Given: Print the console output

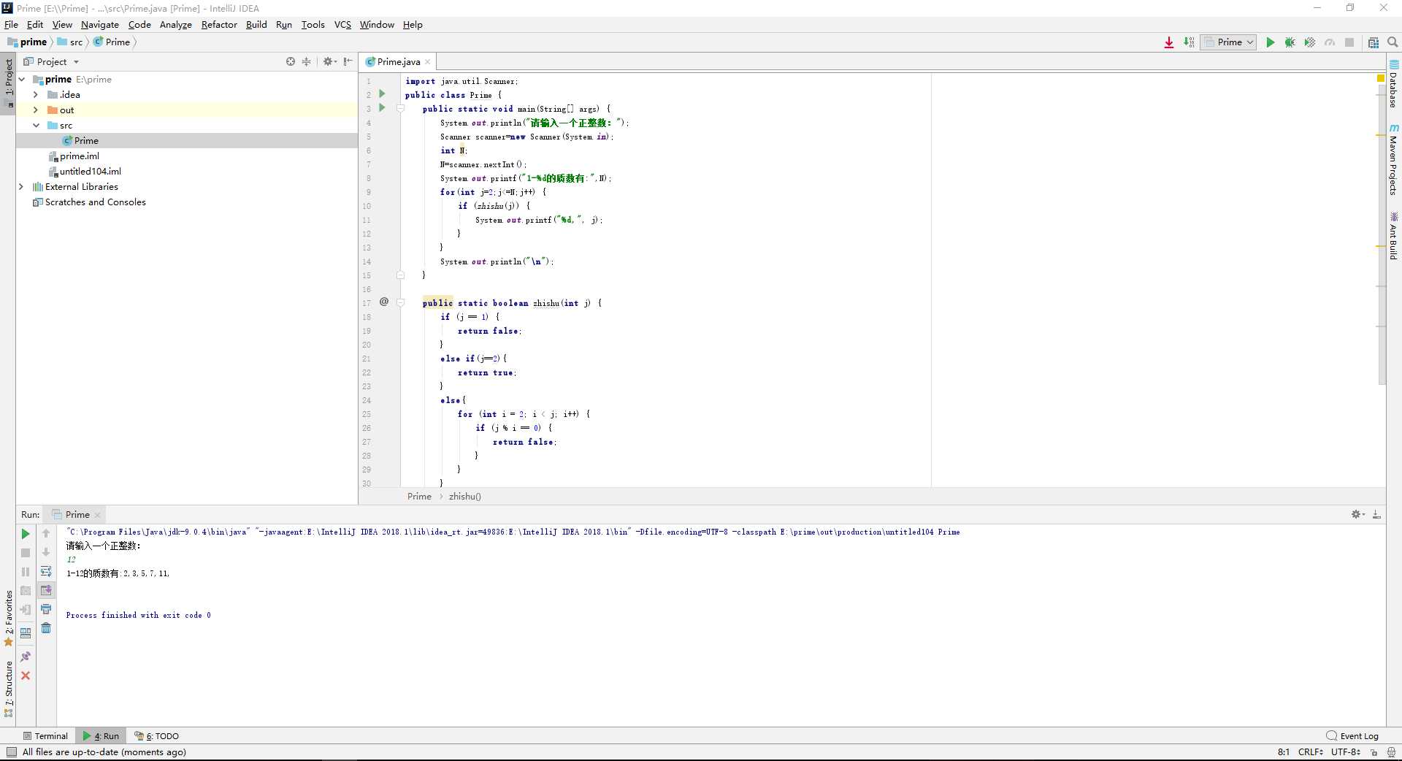Looking at the screenshot, I should coord(46,609).
